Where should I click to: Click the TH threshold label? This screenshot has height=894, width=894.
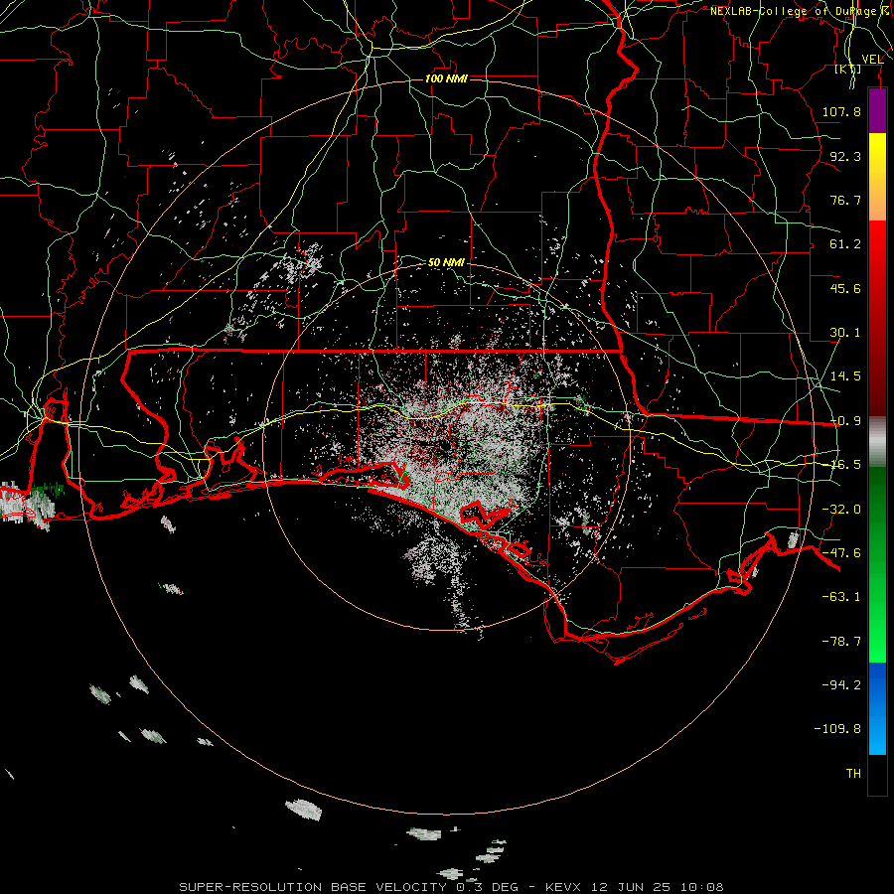(x=853, y=774)
